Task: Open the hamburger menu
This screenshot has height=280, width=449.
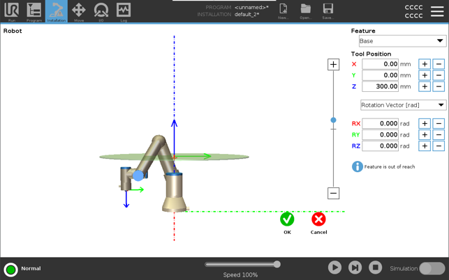Action: (x=437, y=11)
